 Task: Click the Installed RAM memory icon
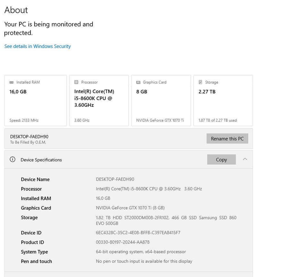[x=12, y=82]
